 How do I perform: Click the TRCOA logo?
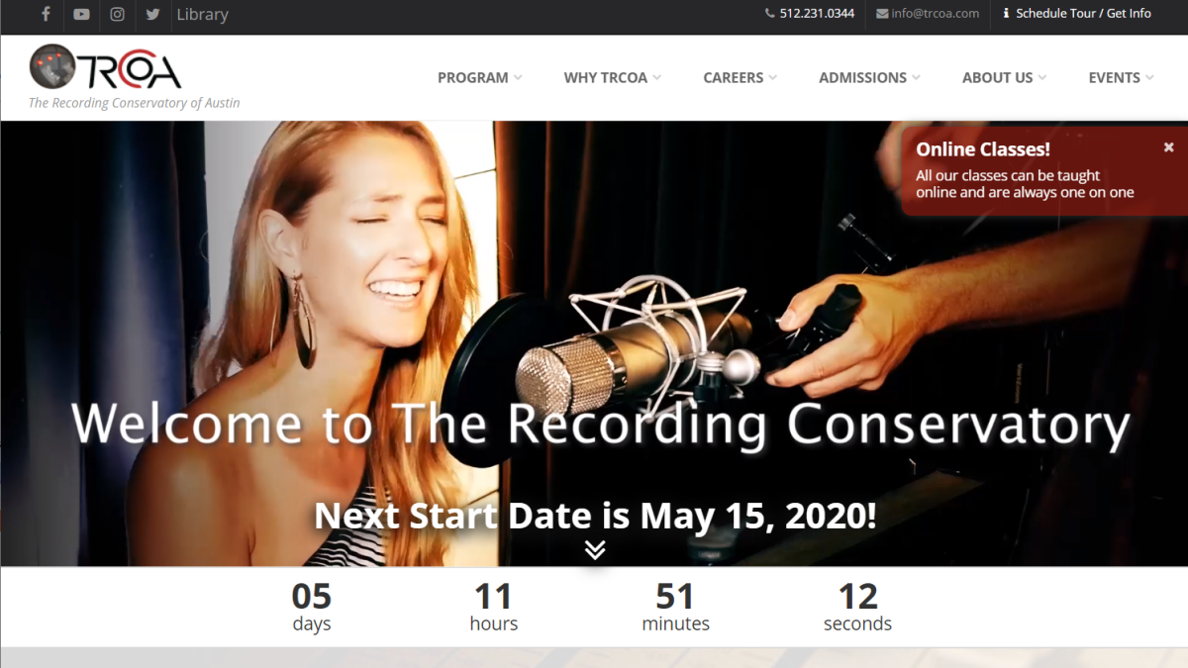pyautogui.click(x=106, y=67)
